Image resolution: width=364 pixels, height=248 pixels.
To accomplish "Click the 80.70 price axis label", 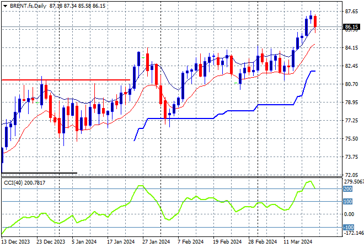I will [352, 84].
